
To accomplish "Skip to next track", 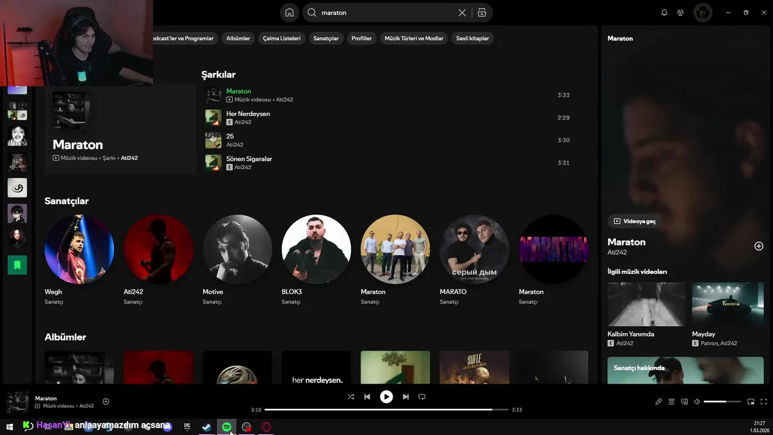I will coord(406,397).
